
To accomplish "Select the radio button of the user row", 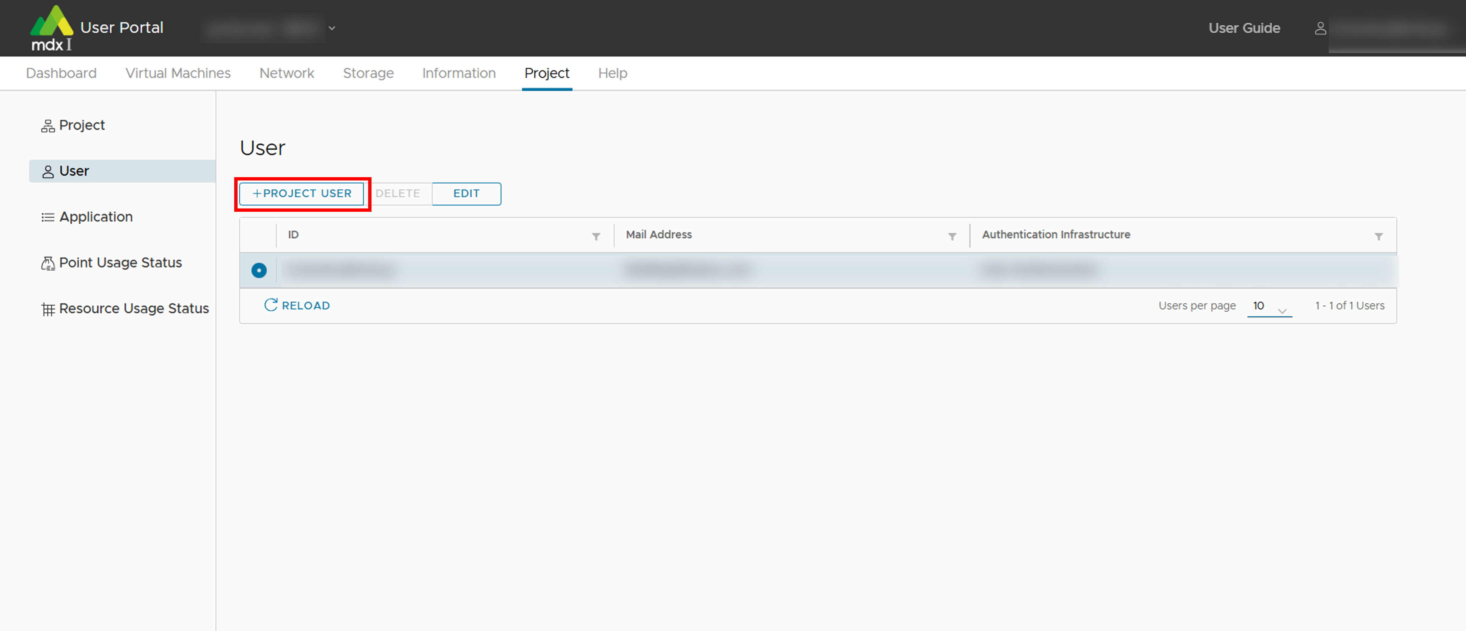I will (x=259, y=270).
